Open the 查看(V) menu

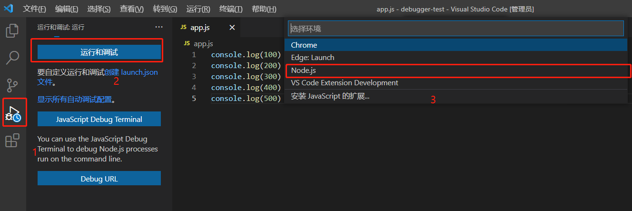pos(132,9)
